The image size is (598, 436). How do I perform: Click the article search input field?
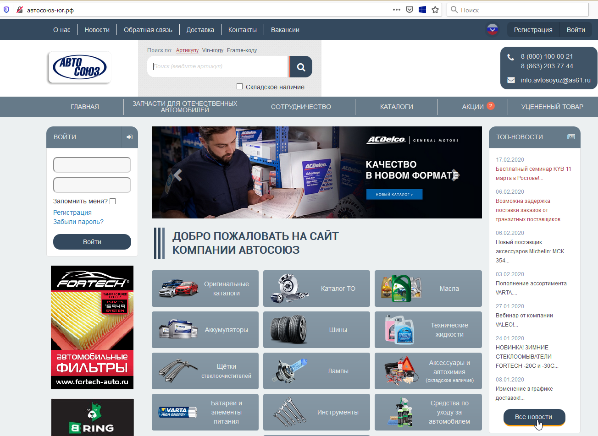(x=218, y=66)
